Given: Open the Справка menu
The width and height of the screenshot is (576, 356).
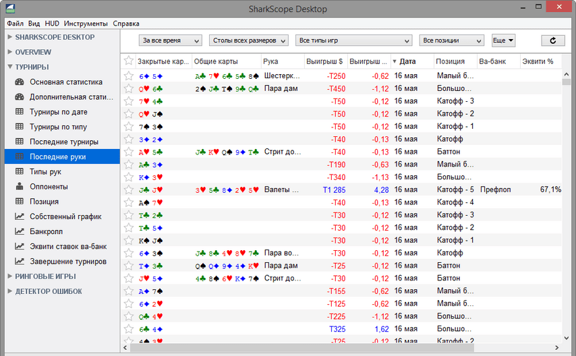Looking at the screenshot, I should (x=126, y=24).
